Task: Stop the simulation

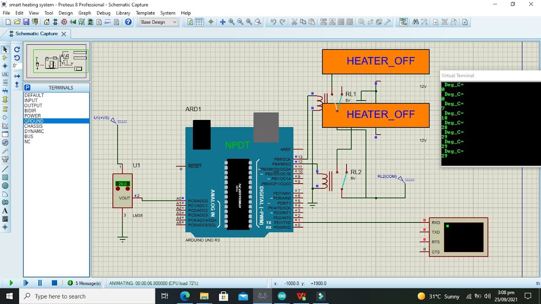Action: [x=55, y=283]
